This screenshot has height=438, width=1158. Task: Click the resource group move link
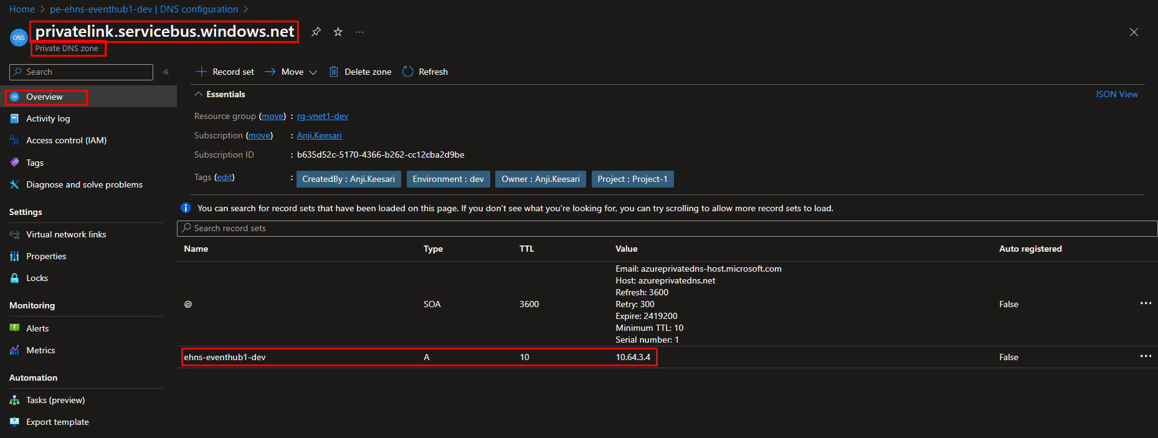pyautogui.click(x=272, y=116)
